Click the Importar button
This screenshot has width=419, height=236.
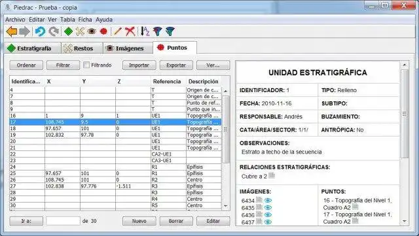point(139,65)
